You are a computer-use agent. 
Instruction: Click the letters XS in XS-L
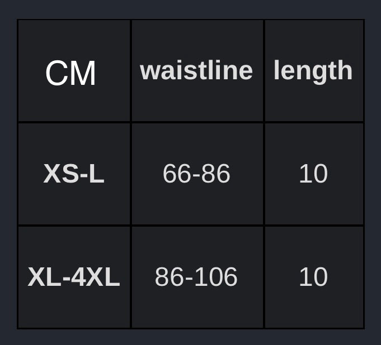coord(61,174)
